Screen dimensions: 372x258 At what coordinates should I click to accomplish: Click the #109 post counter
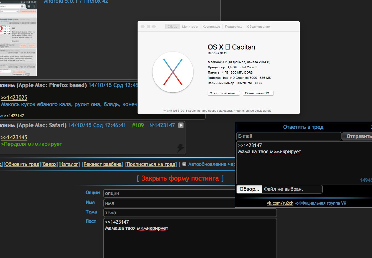tap(138, 125)
